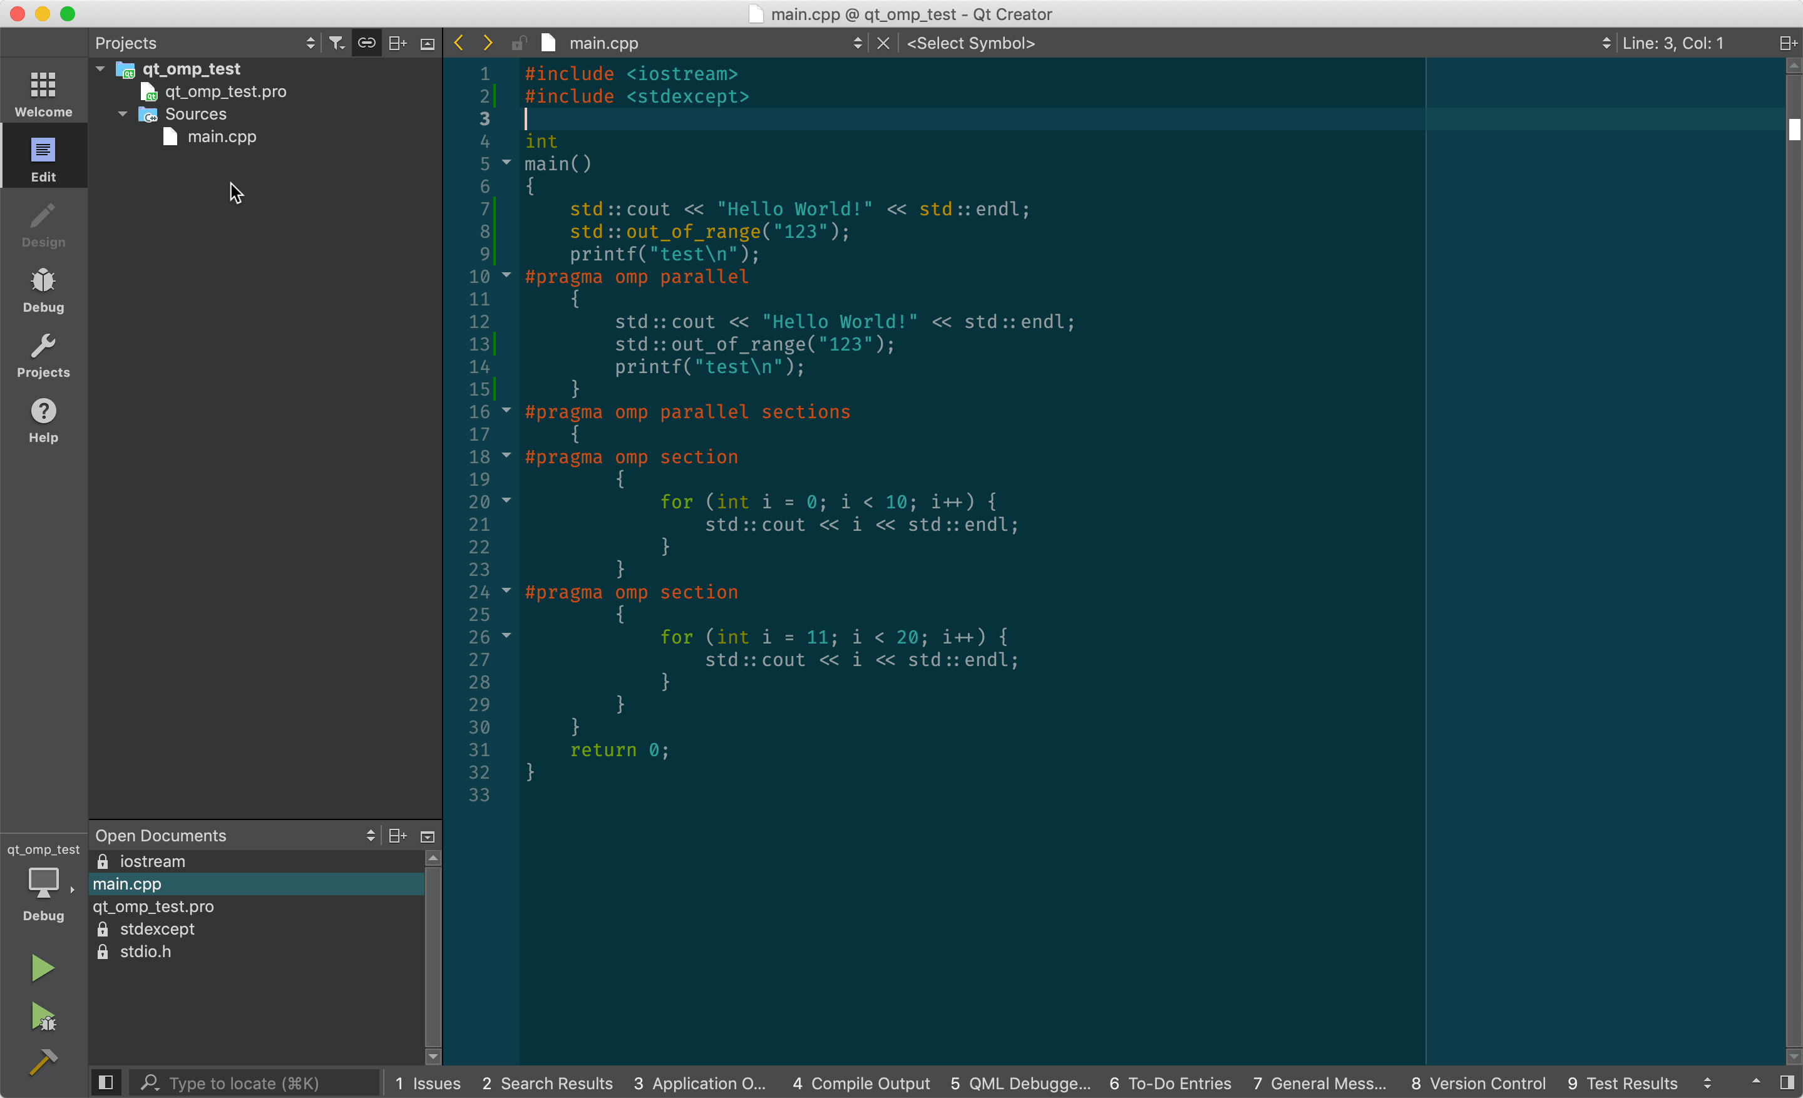Viewport: 1803px width, 1098px height.
Task: Open the Help mode
Action: pyautogui.click(x=43, y=419)
